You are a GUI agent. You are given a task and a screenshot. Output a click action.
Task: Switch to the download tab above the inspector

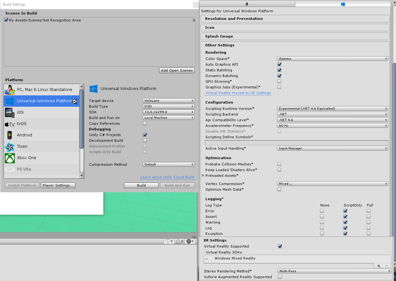pos(247,4)
